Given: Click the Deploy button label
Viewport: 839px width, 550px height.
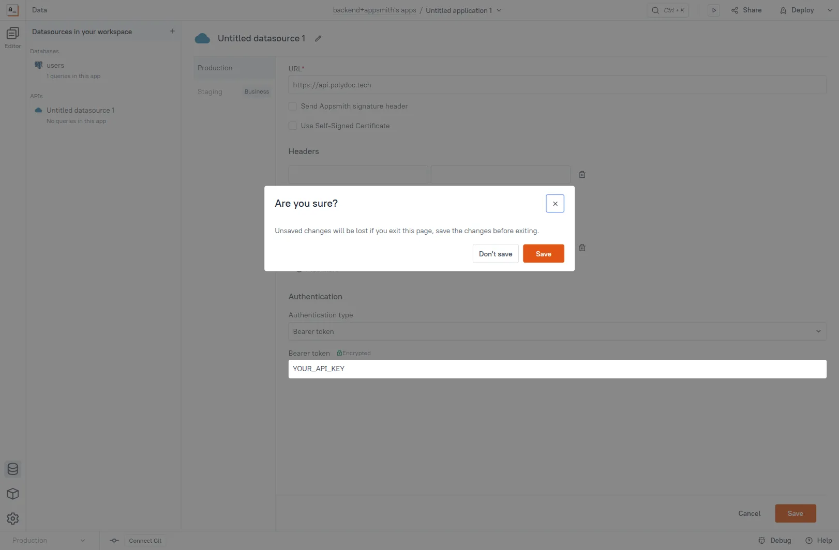Looking at the screenshot, I should coord(802,10).
